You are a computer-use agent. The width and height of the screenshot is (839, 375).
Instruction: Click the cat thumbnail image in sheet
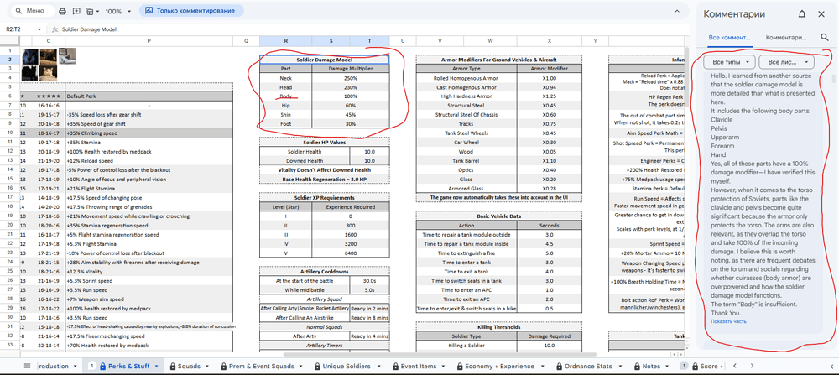click(48, 73)
